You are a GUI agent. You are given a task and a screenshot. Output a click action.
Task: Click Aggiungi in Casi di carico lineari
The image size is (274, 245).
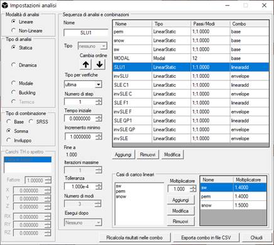click(180, 200)
